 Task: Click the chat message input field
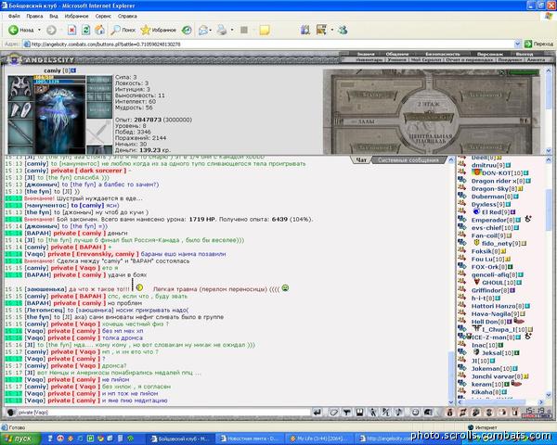coord(163,413)
